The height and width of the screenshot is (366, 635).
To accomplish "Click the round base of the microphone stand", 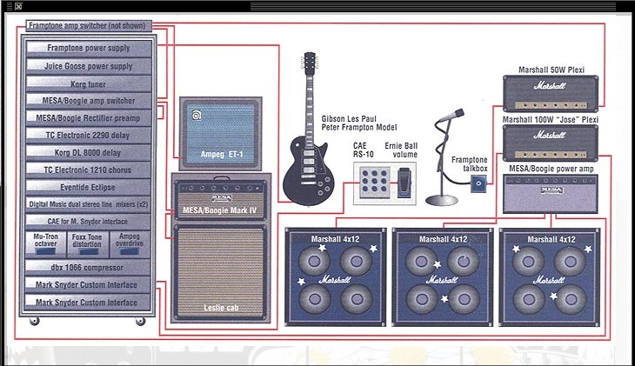I will click(x=441, y=200).
